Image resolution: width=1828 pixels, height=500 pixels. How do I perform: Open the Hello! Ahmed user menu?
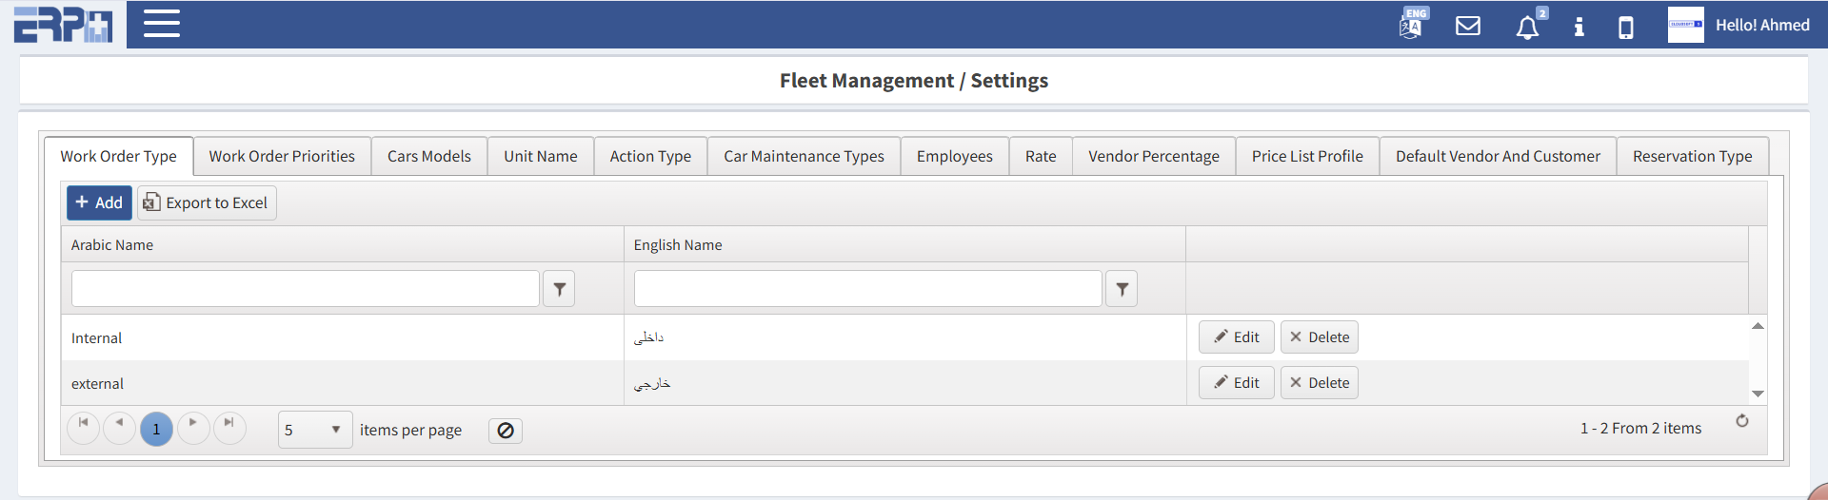point(1761,26)
